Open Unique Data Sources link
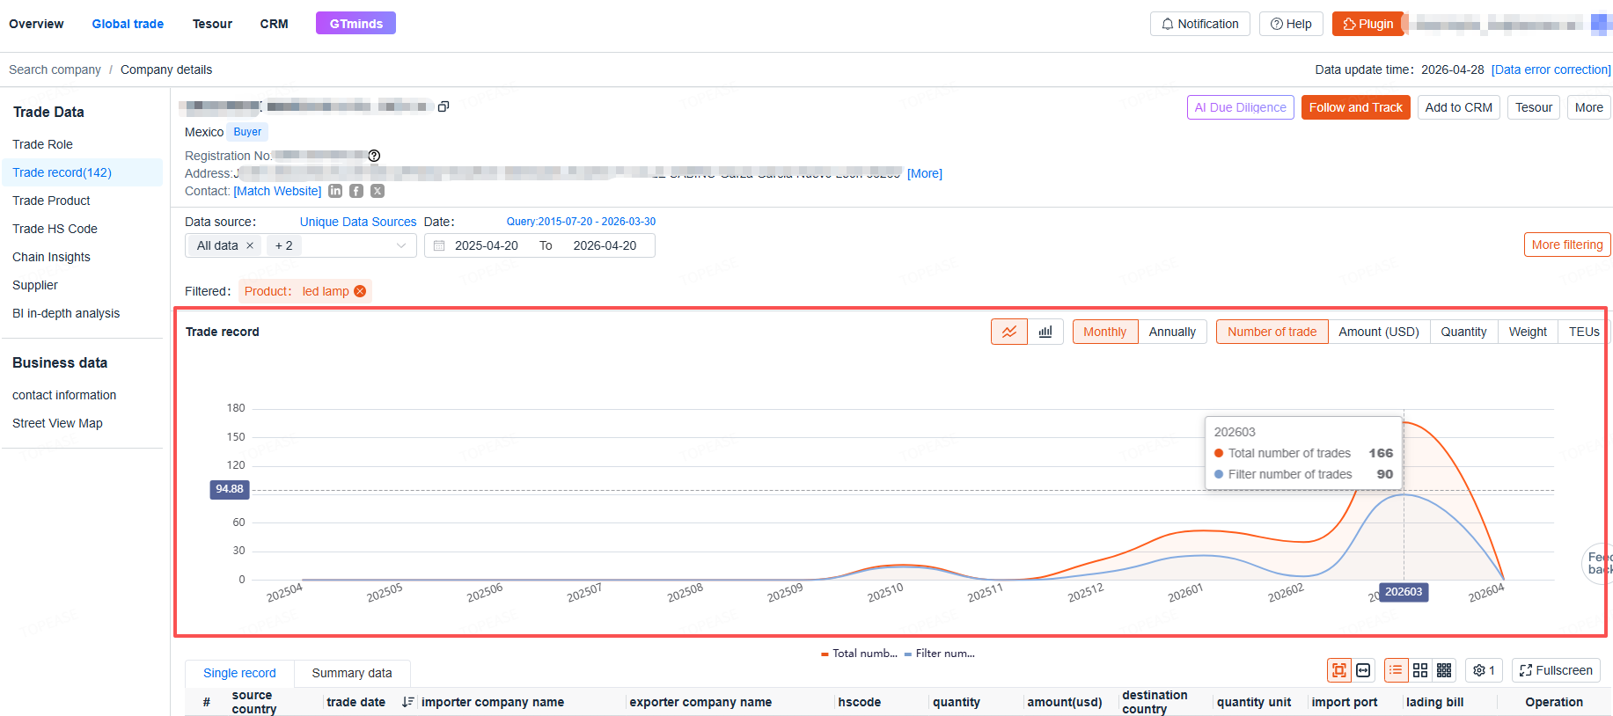The height and width of the screenshot is (716, 1613). [x=358, y=222]
